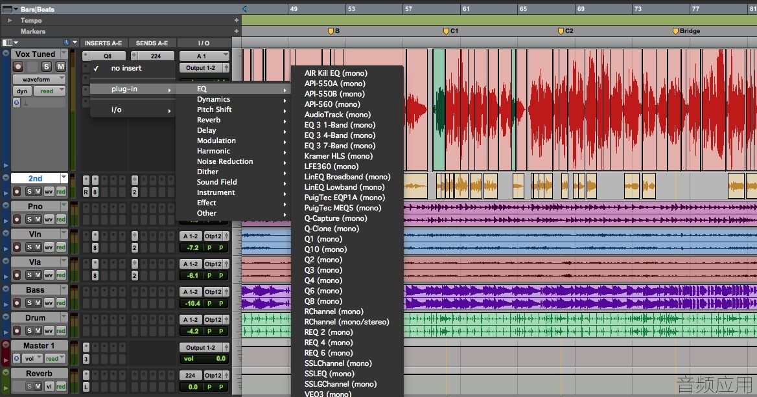The height and width of the screenshot is (397, 757).
Task: Open the read automation selector on Master 1
Action: [x=55, y=358]
